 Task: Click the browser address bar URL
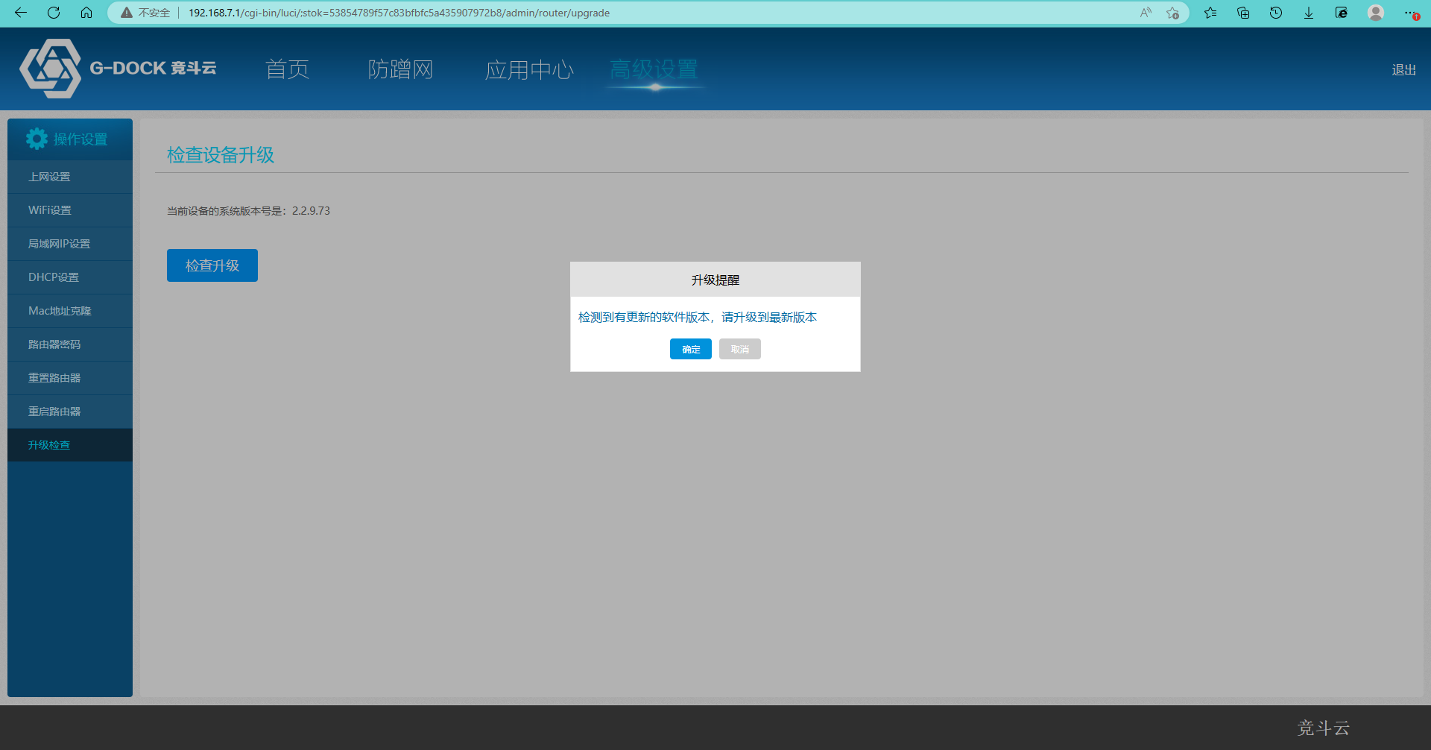(399, 13)
